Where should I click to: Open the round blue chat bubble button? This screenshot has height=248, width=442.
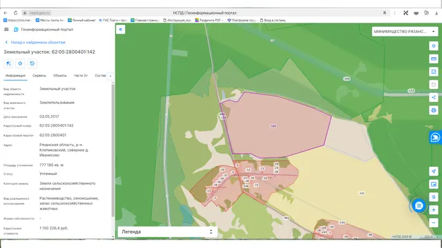419,206
